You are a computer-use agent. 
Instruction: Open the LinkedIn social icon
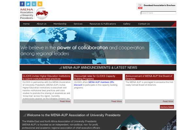(x=34, y=4)
